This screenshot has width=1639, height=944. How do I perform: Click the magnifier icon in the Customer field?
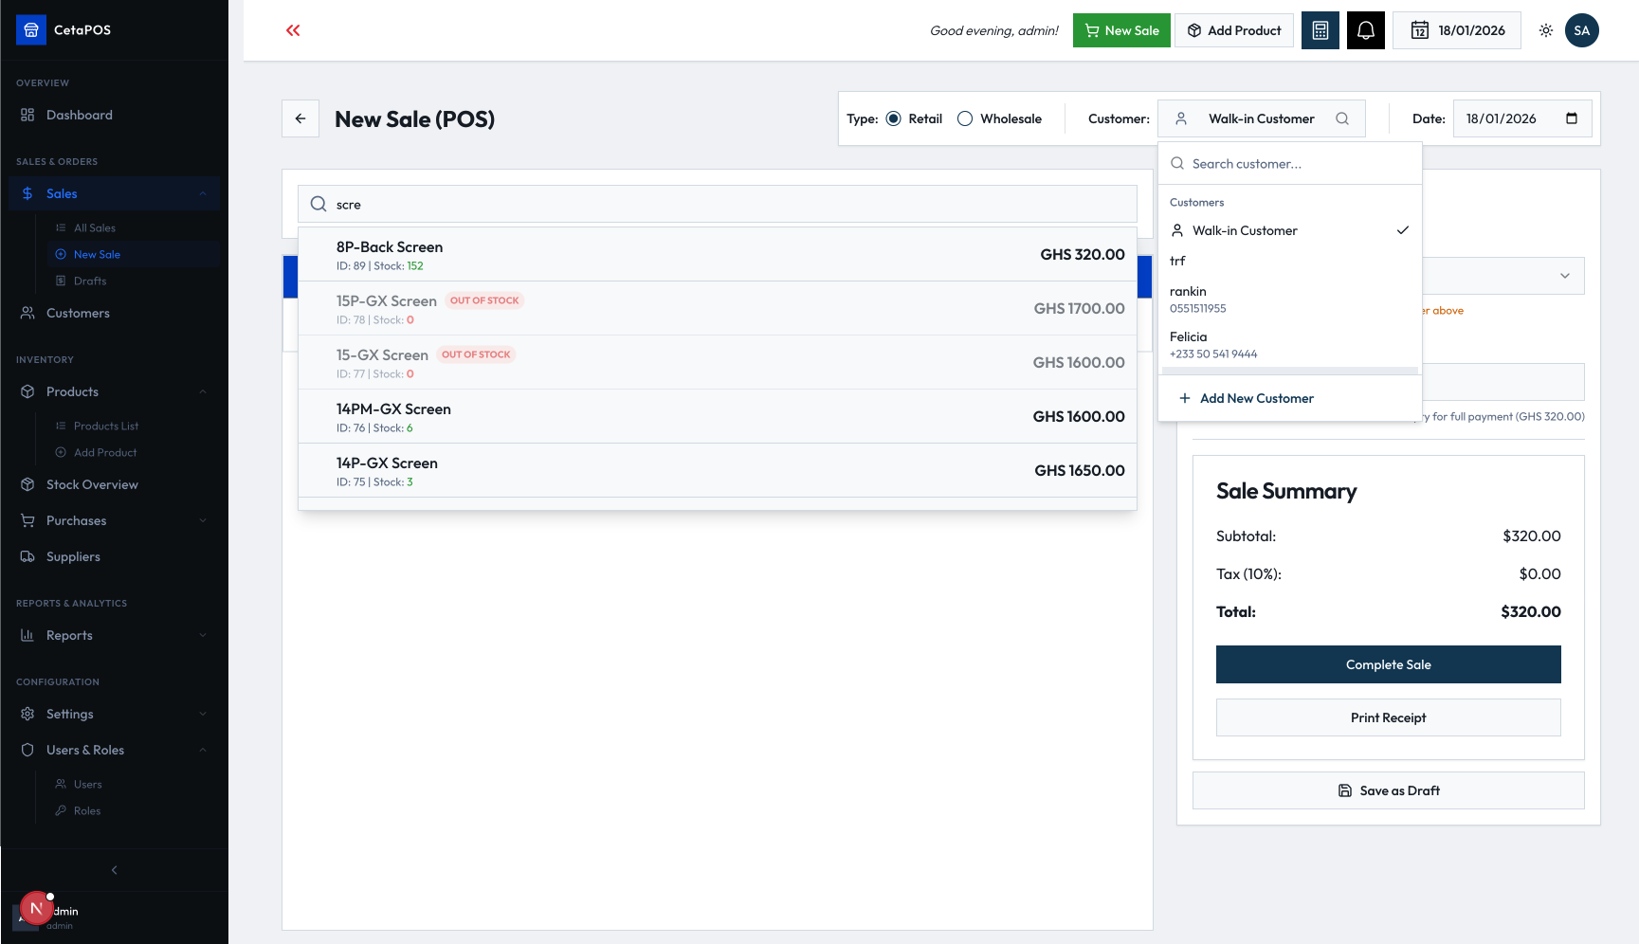point(1342,118)
